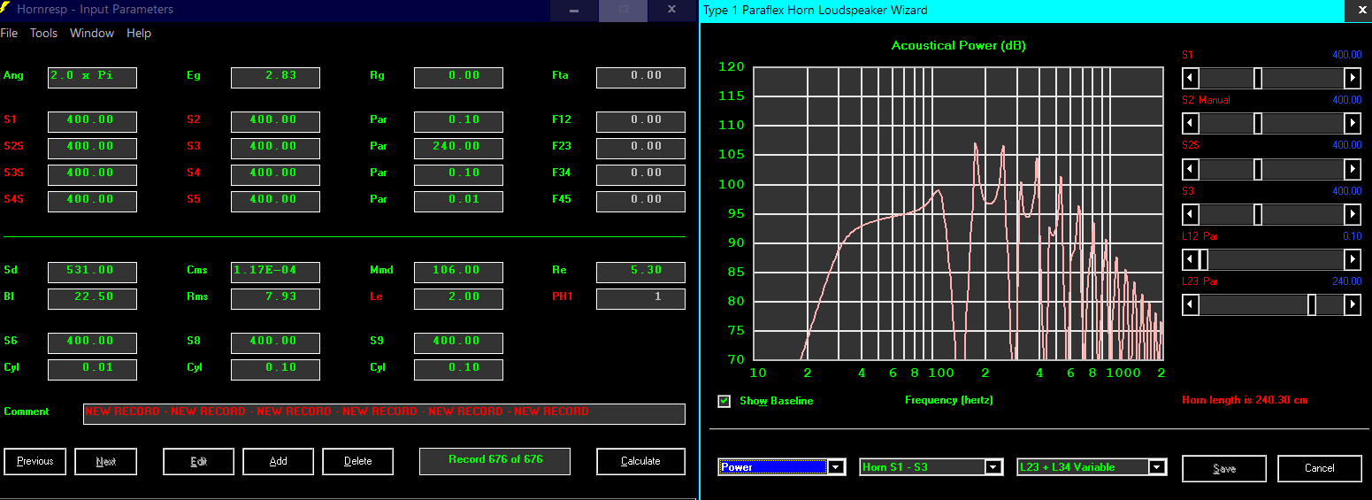Click the L23 Par slider left arrow
Screen dimensions: 1372x500
click(x=1192, y=304)
